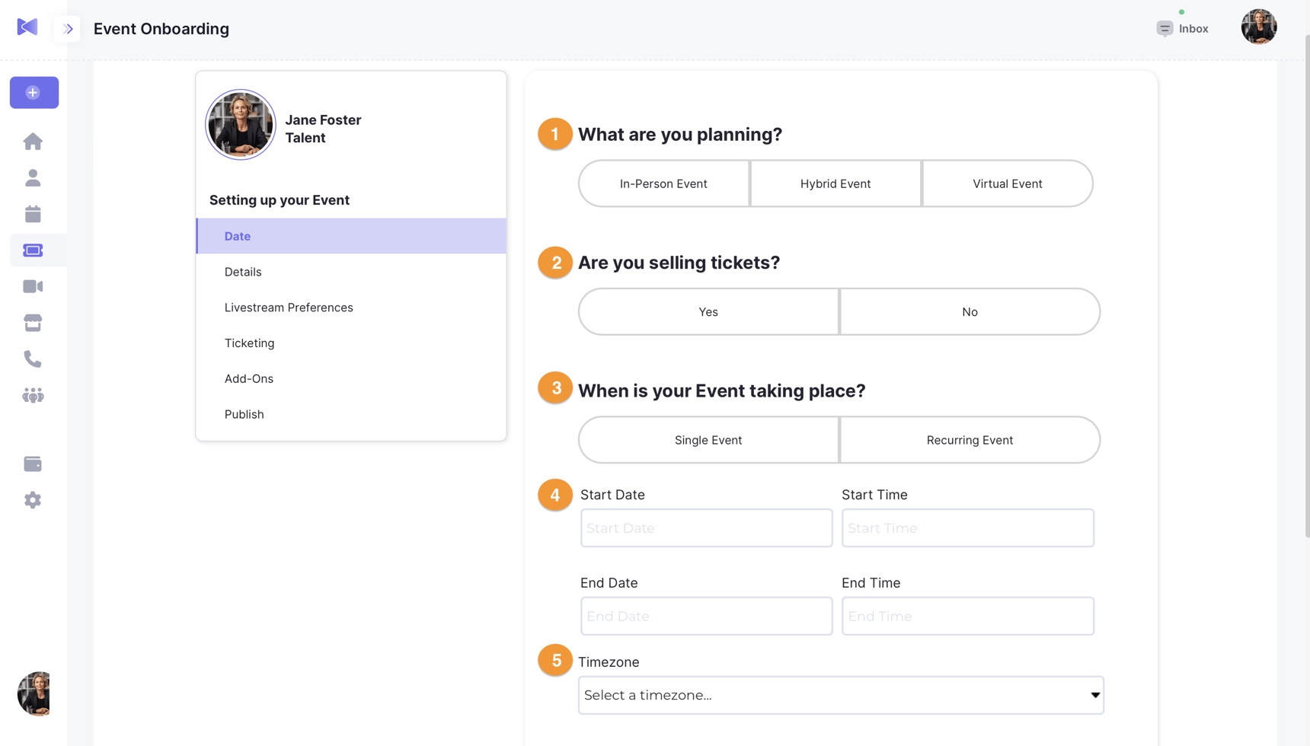1310x746 pixels.
Task: Open the Storefront icon in the sidebar
Action: click(x=33, y=322)
